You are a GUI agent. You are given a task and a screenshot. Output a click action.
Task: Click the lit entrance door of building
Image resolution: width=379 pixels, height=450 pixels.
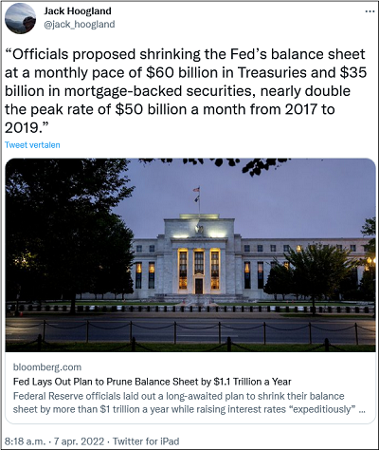199,286
